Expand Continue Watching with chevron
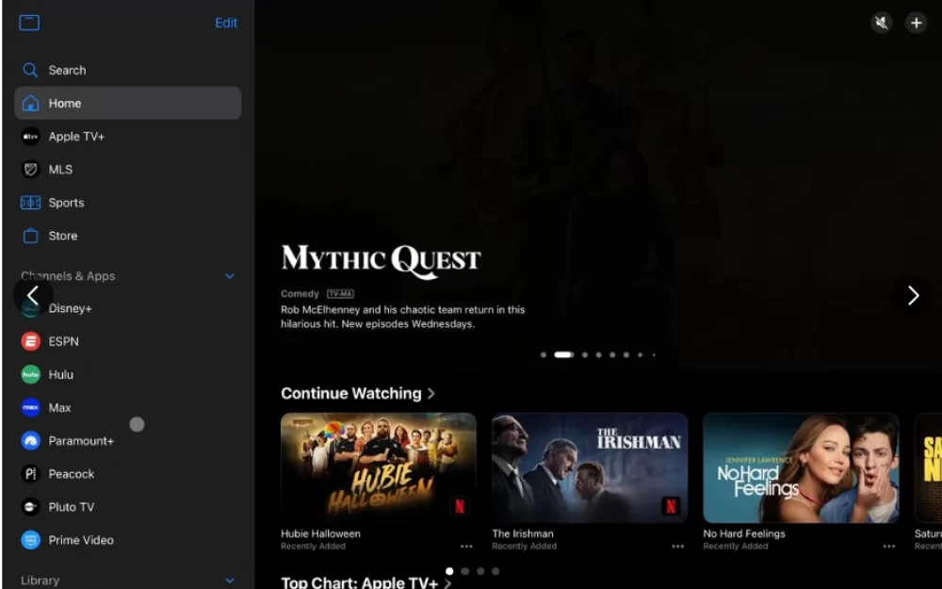942x589 pixels. (x=430, y=394)
